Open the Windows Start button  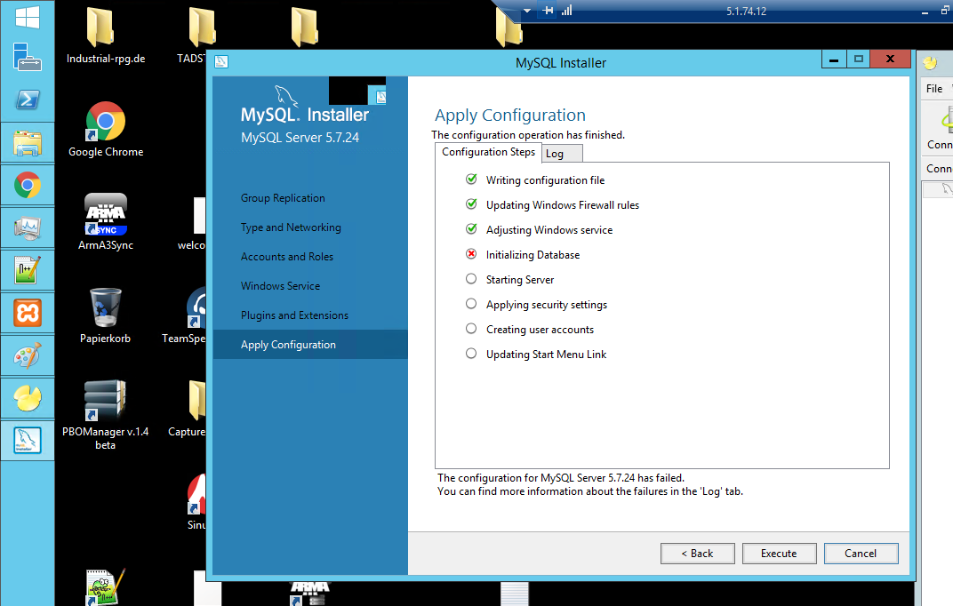click(28, 17)
